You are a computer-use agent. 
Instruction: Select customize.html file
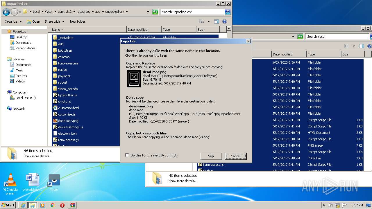click(x=66, y=108)
